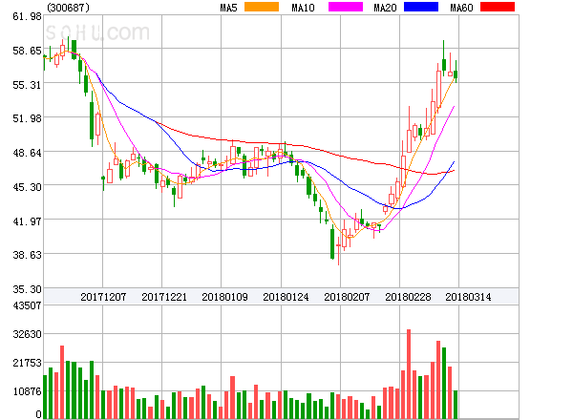Click the blue MA20 legend swatch
The height and width of the screenshot is (420, 573).
[421, 7]
